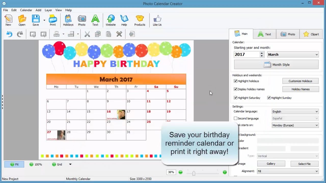The image size is (326, 183).
Task: Switch to the Clipart tab
Action: click(x=311, y=34)
